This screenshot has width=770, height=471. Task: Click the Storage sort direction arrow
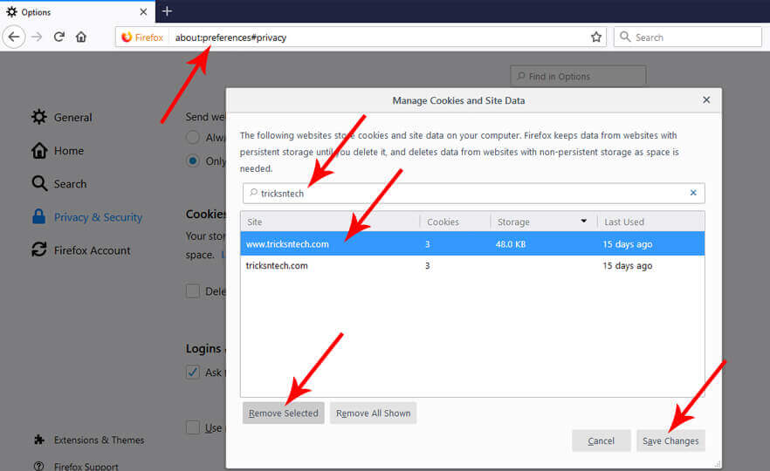(583, 222)
